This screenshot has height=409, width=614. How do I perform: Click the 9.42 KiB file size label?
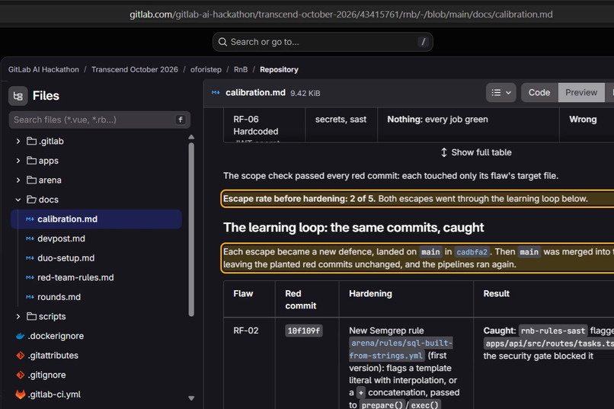pos(305,93)
